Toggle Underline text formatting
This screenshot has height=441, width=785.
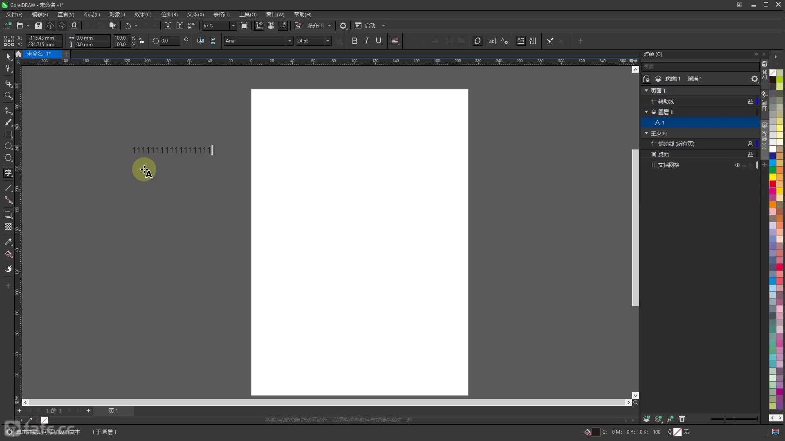click(x=379, y=41)
